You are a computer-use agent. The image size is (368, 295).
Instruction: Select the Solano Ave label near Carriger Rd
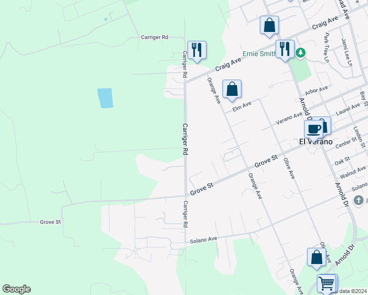[204, 240]
